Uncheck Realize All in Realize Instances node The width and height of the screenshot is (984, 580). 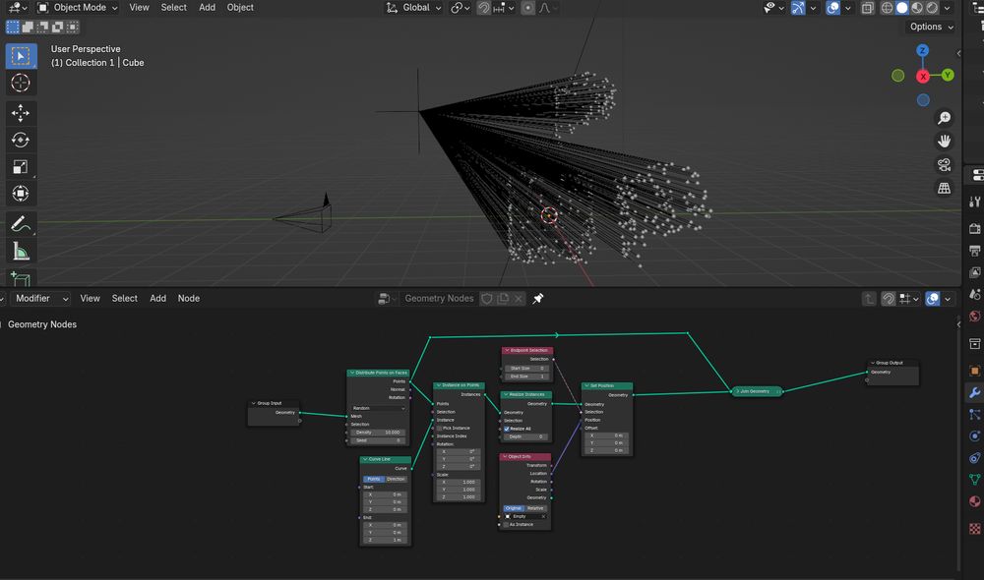[507, 429]
